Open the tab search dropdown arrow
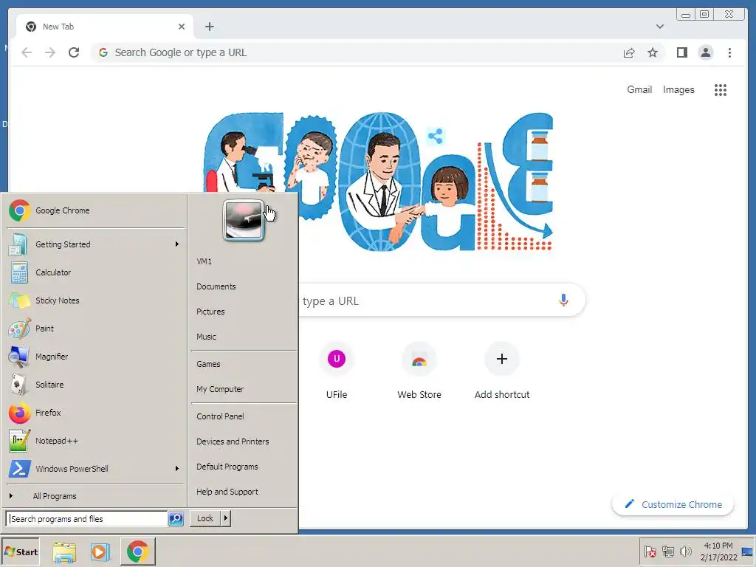Viewport: 756px width, 567px height. [x=659, y=27]
